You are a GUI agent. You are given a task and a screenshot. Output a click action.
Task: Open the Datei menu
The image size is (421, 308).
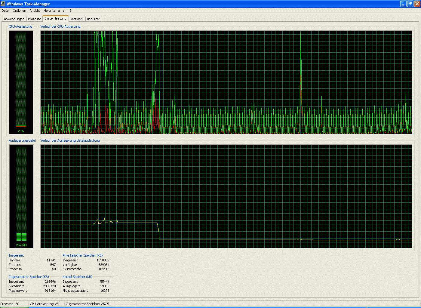coord(5,11)
